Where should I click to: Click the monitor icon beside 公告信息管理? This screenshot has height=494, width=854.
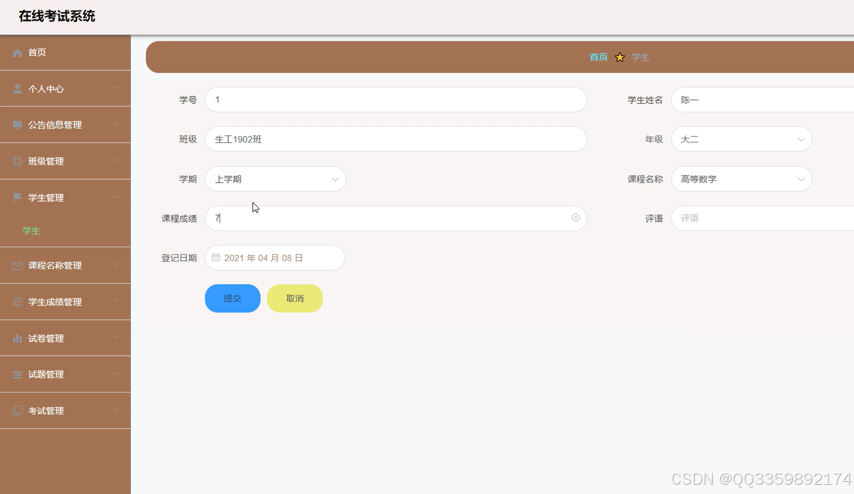point(17,125)
